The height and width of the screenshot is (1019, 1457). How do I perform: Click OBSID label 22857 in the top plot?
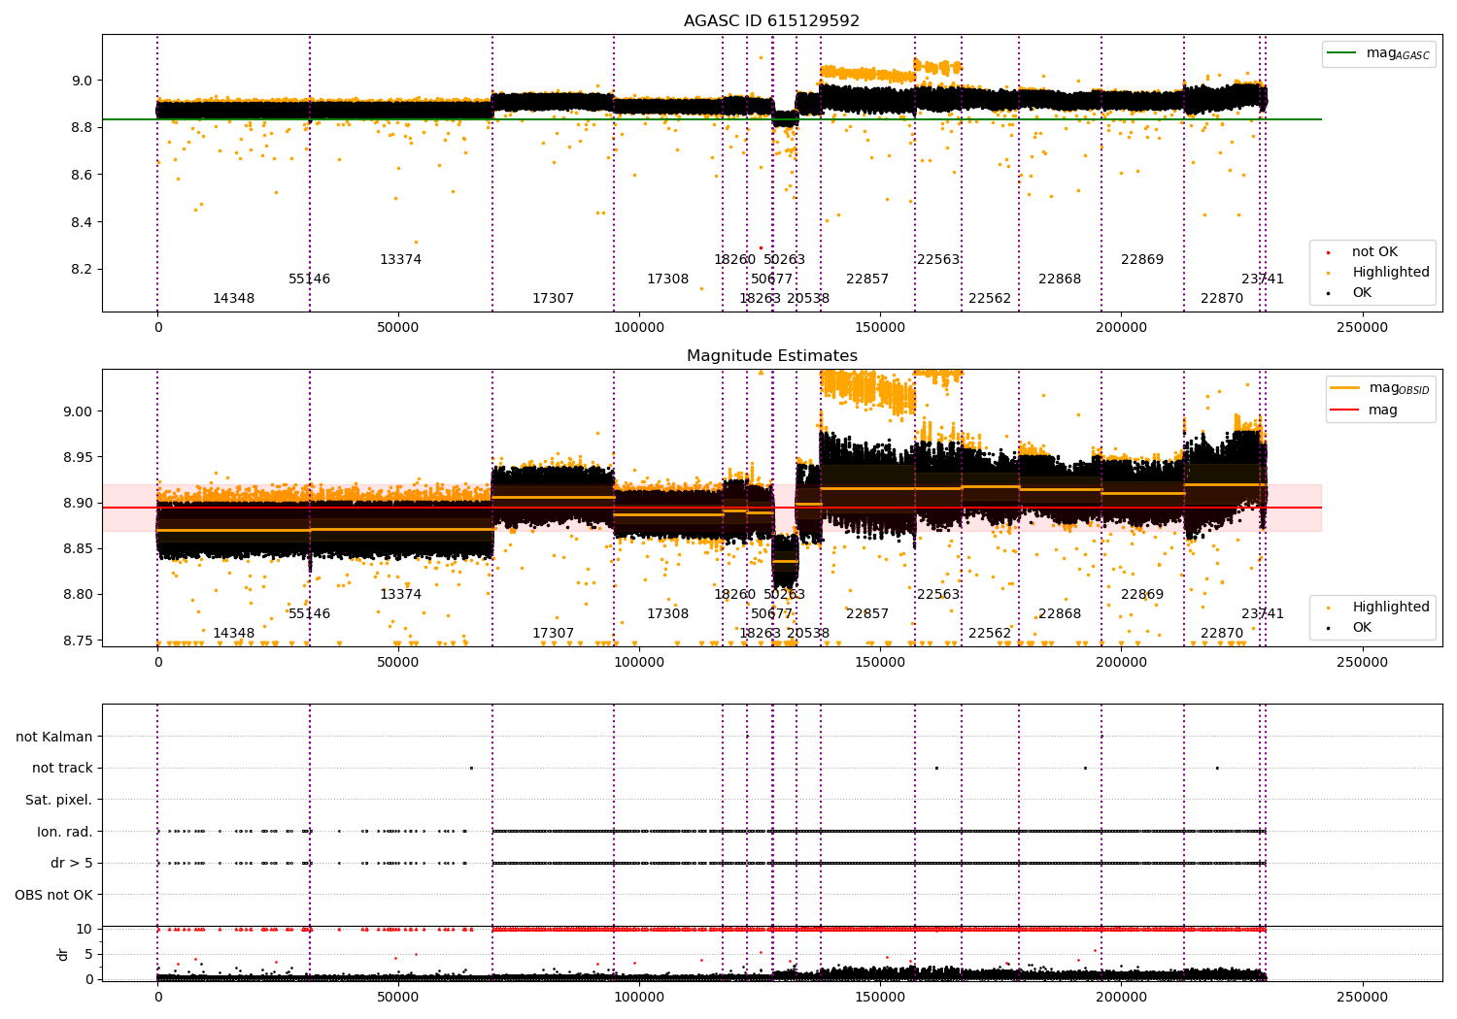tap(867, 279)
